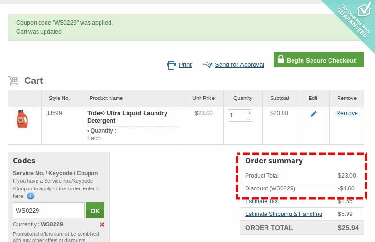Click the coupon code input field

click(x=49, y=211)
